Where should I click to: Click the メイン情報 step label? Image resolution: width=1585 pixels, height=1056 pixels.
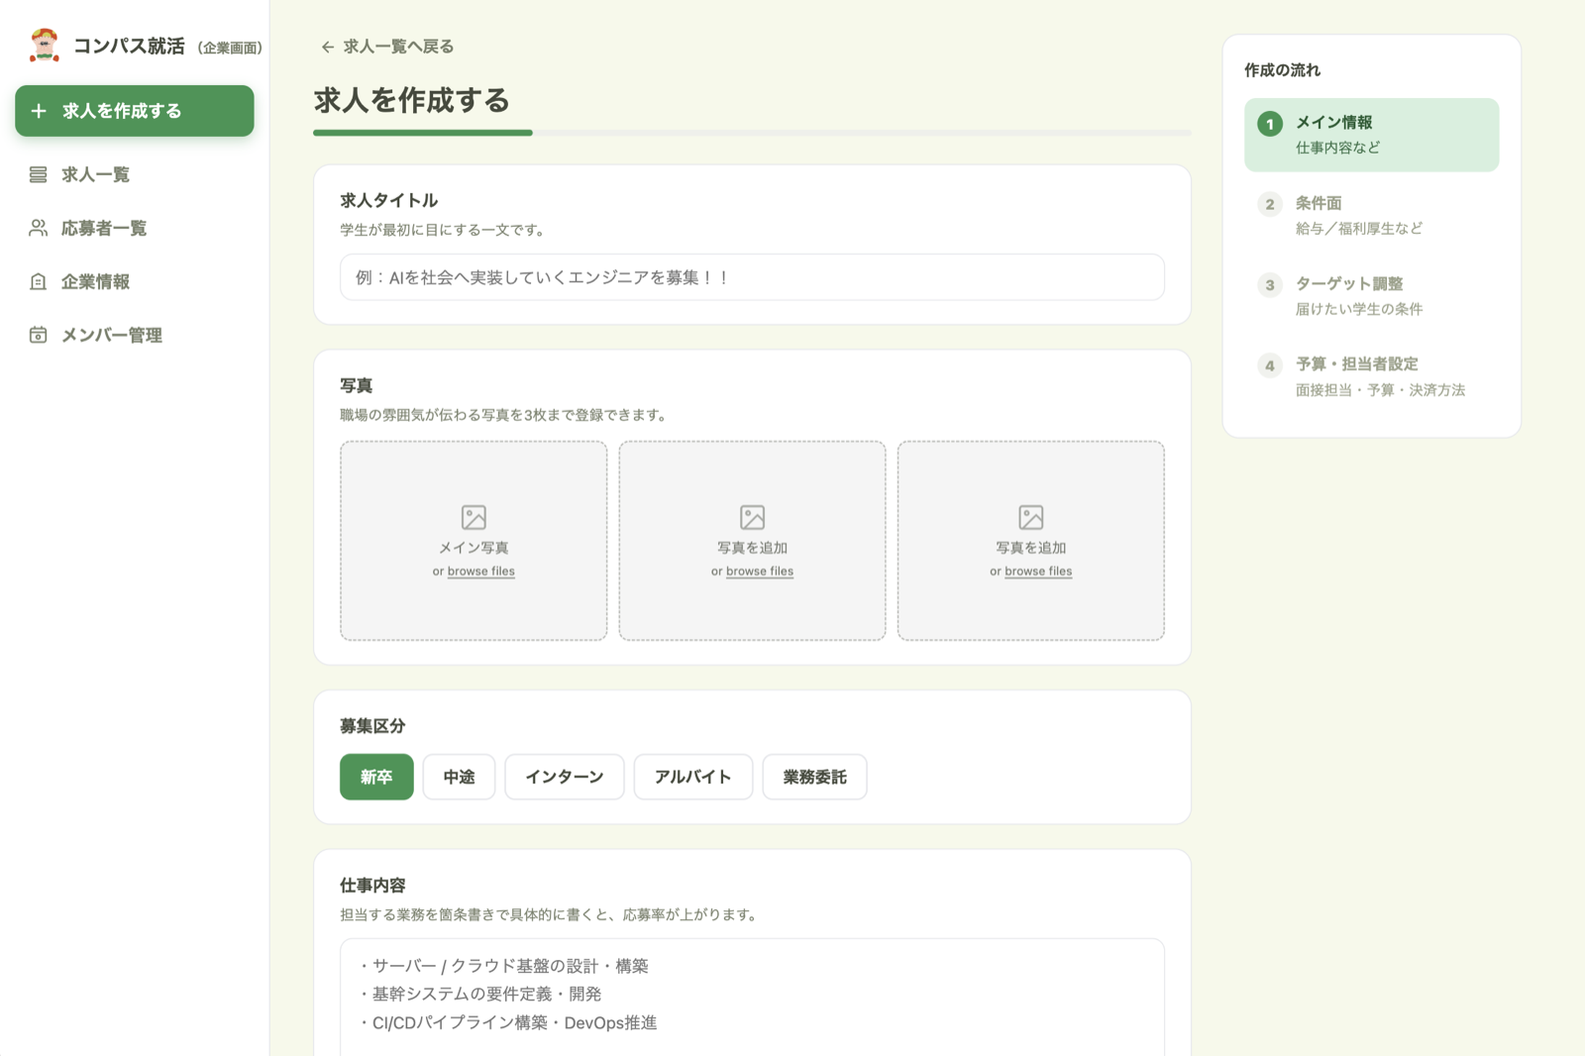(x=1334, y=123)
